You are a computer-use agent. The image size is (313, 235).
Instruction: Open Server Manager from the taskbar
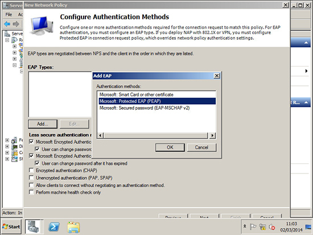tap(34, 226)
